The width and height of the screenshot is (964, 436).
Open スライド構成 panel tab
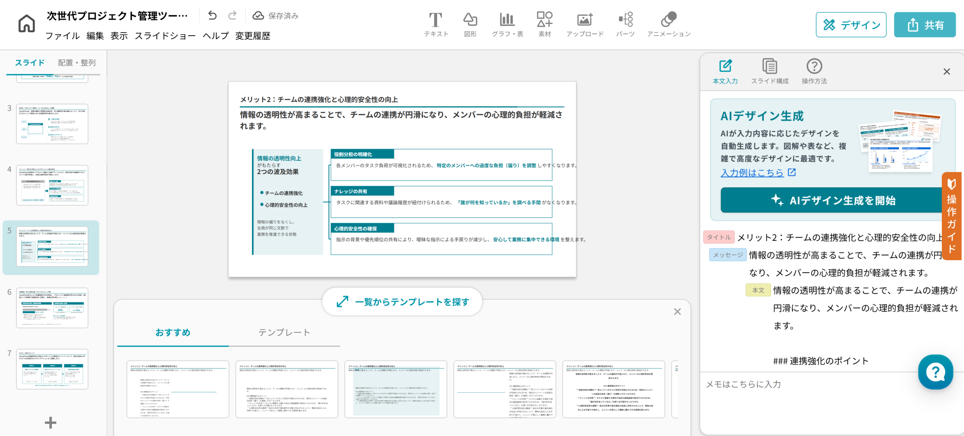(770, 72)
